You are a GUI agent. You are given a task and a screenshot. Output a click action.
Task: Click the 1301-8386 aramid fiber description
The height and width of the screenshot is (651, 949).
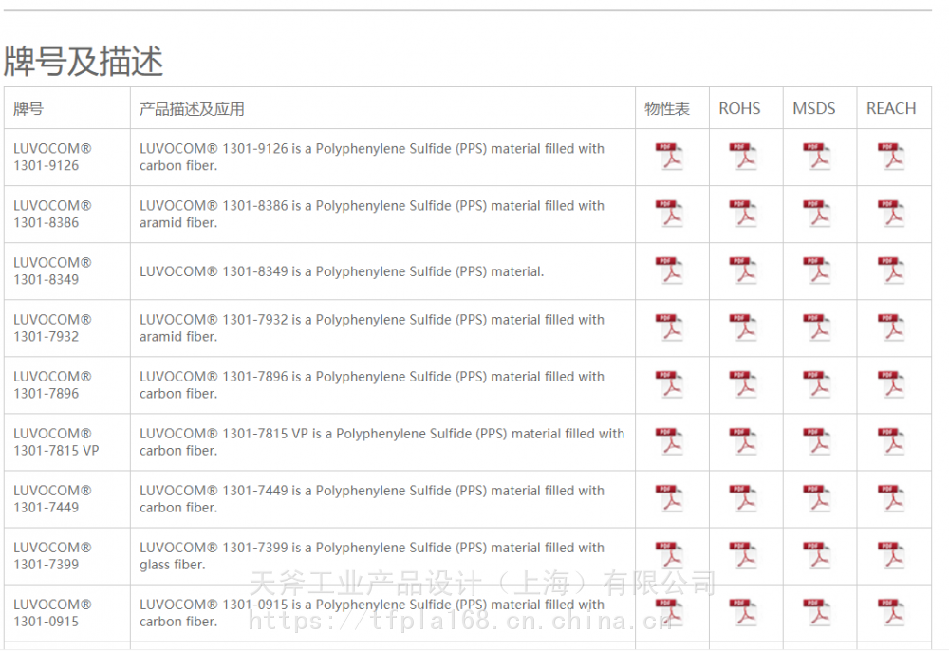click(372, 214)
